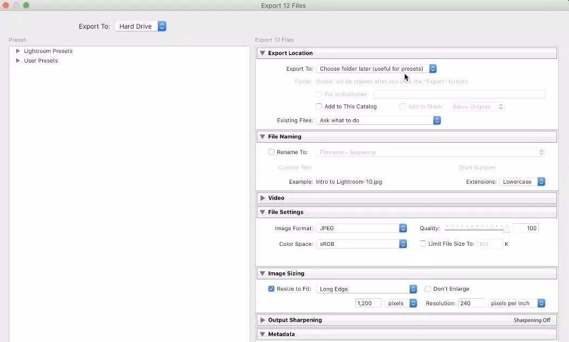Collapse the Export Location section triangle
This screenshot has width=569, height=342.
click(262, 53)
